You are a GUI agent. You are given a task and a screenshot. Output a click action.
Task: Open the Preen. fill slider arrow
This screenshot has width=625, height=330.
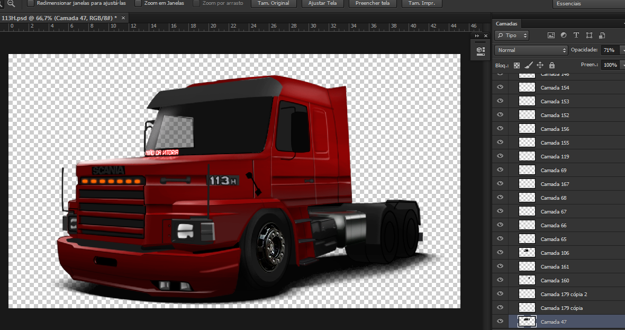tap(622, 65)
